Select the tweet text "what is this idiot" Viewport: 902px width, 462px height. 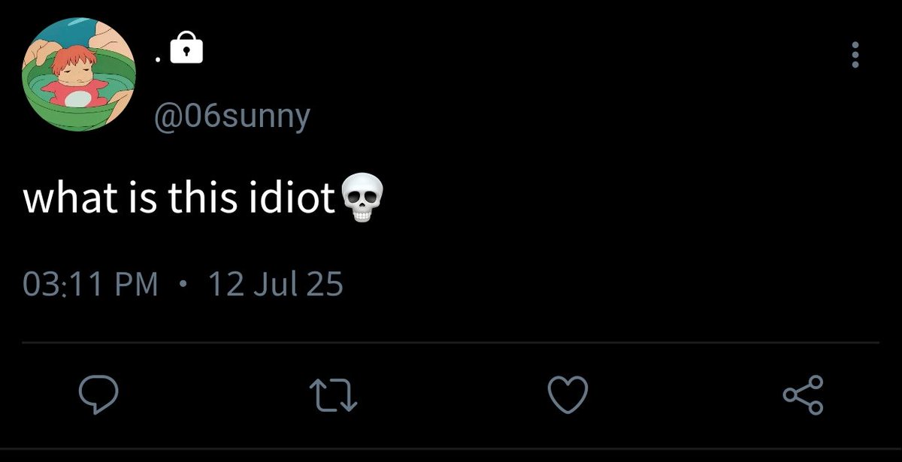(x=179, y=198)
